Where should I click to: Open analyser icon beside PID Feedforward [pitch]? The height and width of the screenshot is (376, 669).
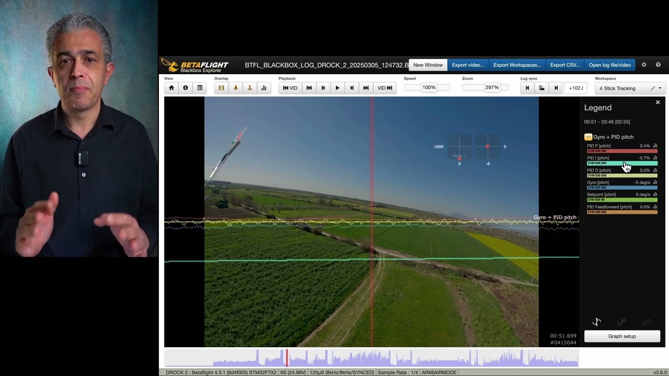click(x=655, y=207)
